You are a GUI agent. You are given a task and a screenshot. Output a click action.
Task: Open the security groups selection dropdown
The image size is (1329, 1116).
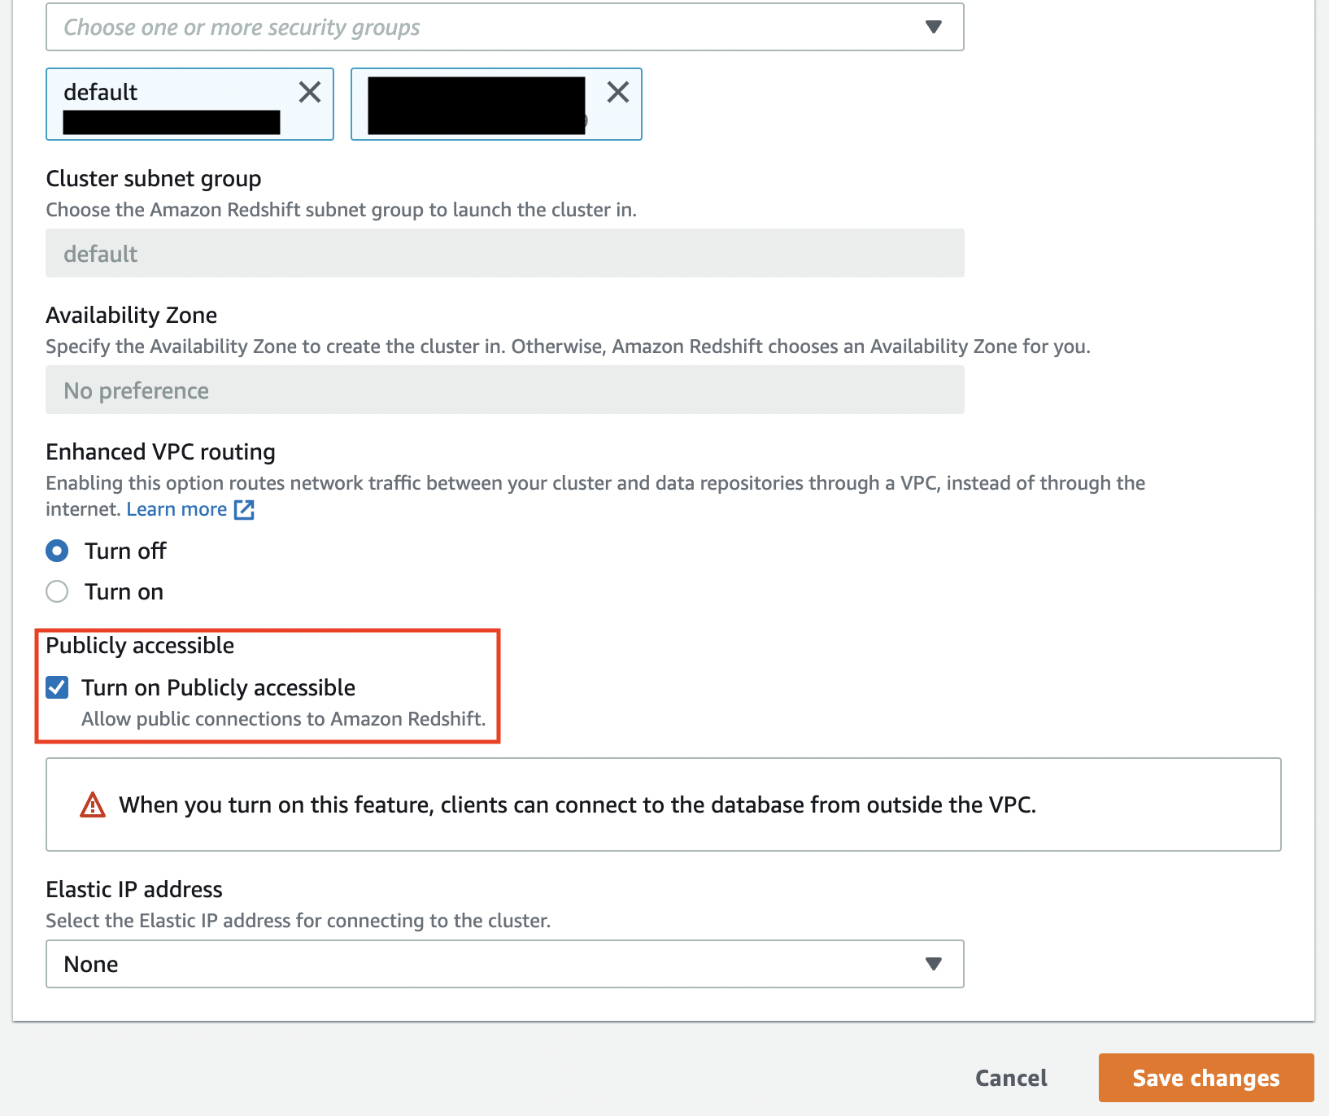[504, 27]
